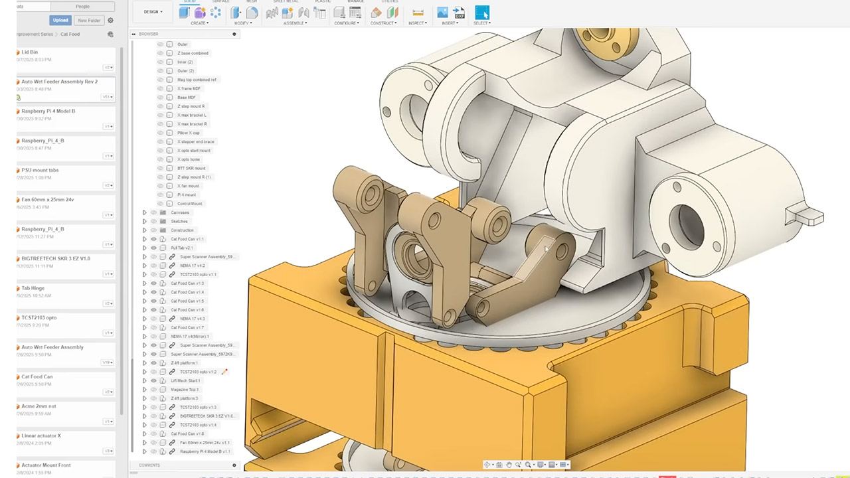Toggle visibility of Lift Mech Start:1
This screenshot has height=478, width=850.
(153, 380)
